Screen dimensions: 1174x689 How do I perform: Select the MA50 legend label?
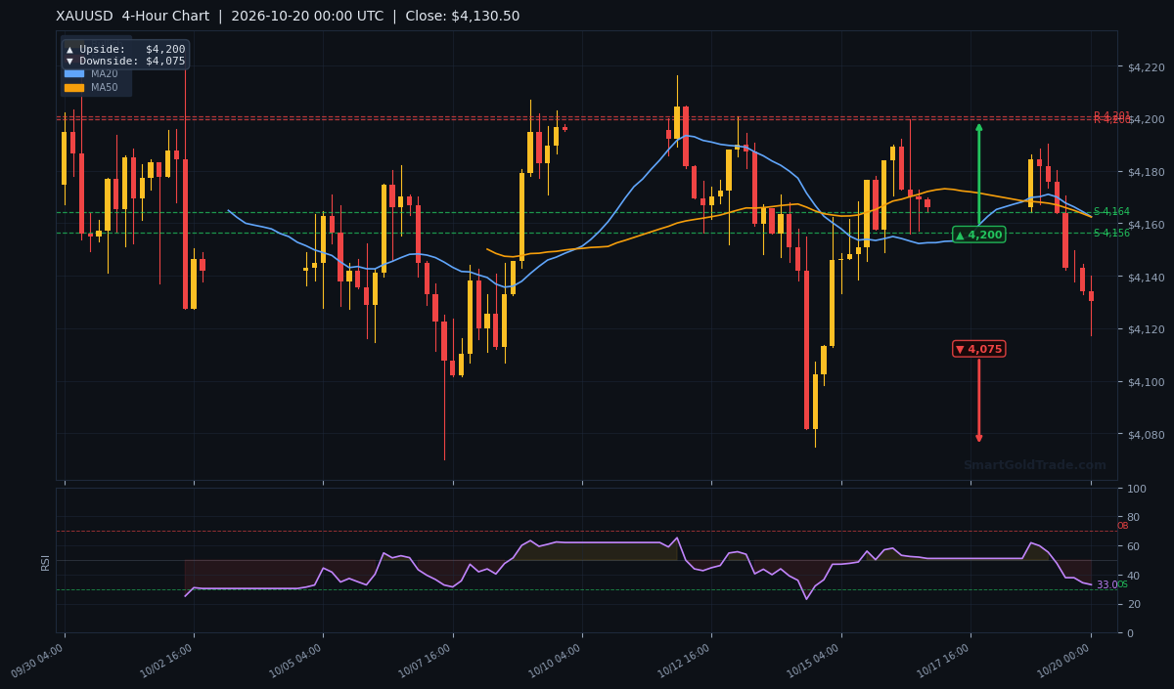click(x=105, y=87)
